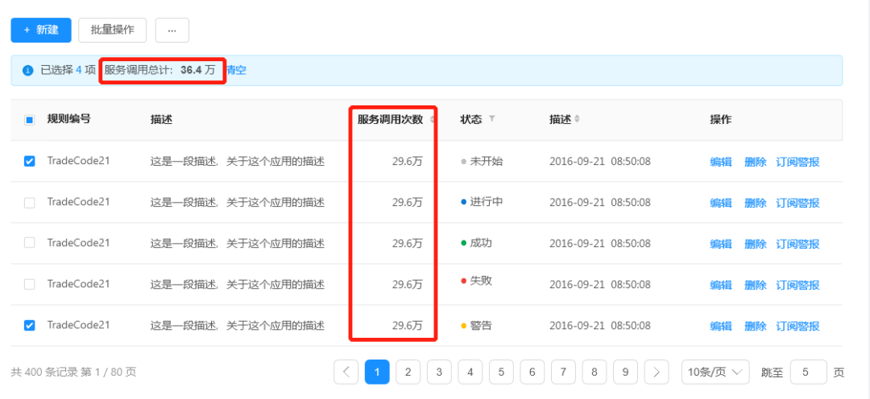Go to next page with right chevron
The height and width of the screenshot is (399, 870).
click(657, 372)
